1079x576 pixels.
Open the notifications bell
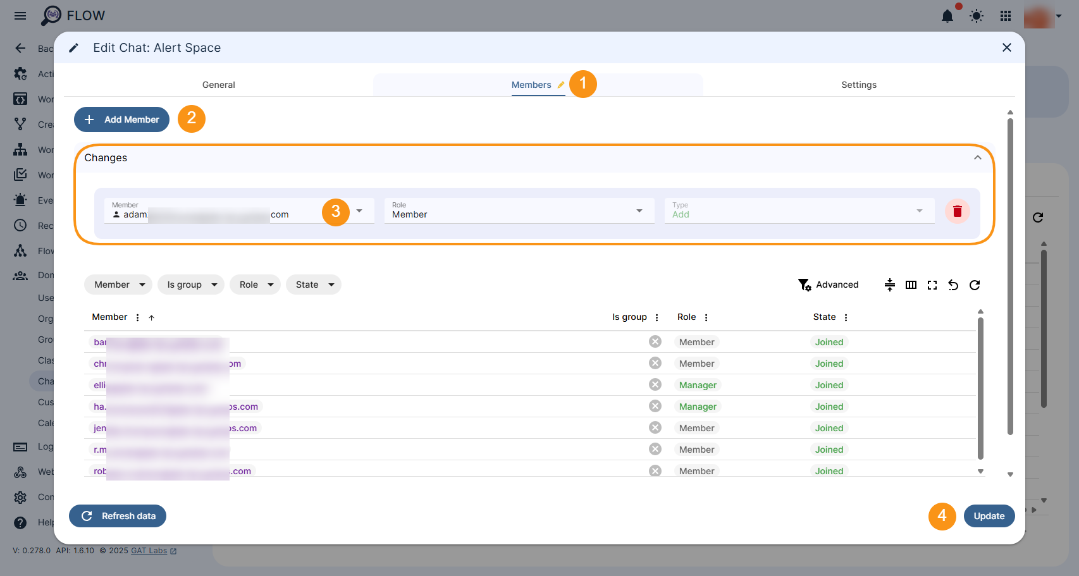pyautogui.click(x=947, y=16)
